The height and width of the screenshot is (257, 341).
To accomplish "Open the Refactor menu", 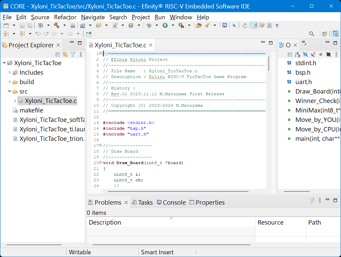I will point(65,17).
